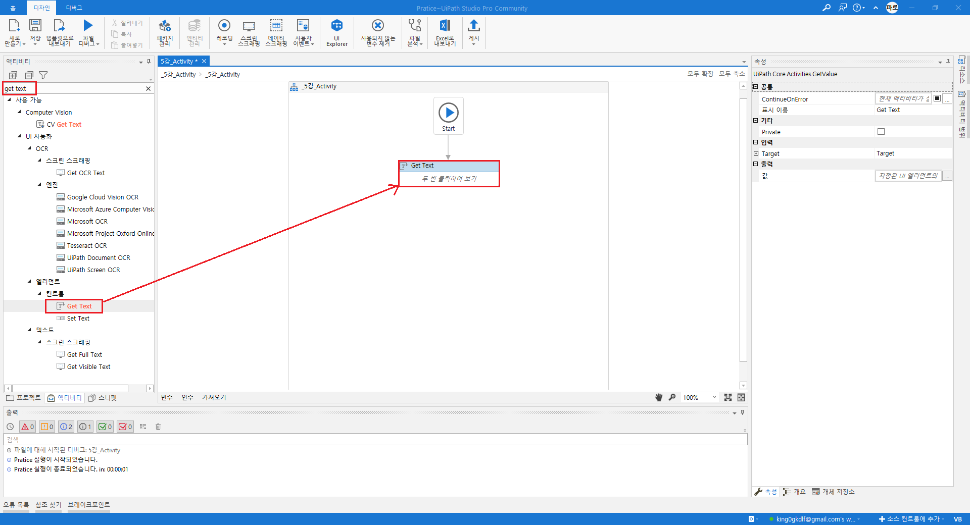Open Manage Packages (패키지 관리) icon
This screenshot has height=525, width=970.
[x=165, y=26]
